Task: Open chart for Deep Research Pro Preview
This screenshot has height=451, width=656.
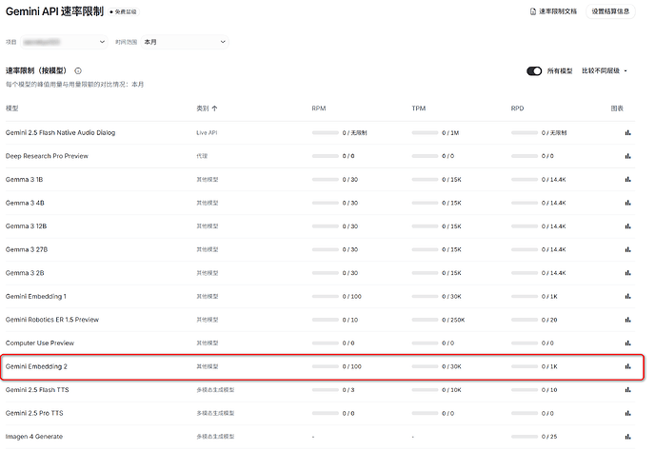Action: click(627, 156)
